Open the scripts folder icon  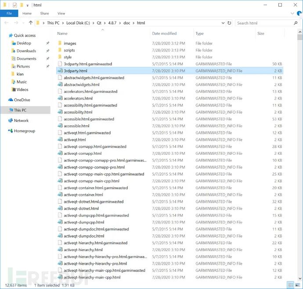tap(60, 50)
